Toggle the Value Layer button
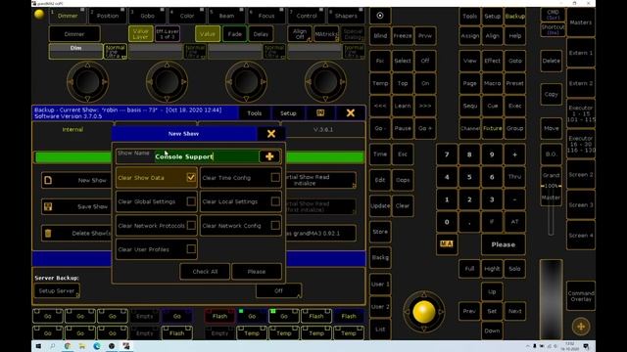 click(141, 34)
